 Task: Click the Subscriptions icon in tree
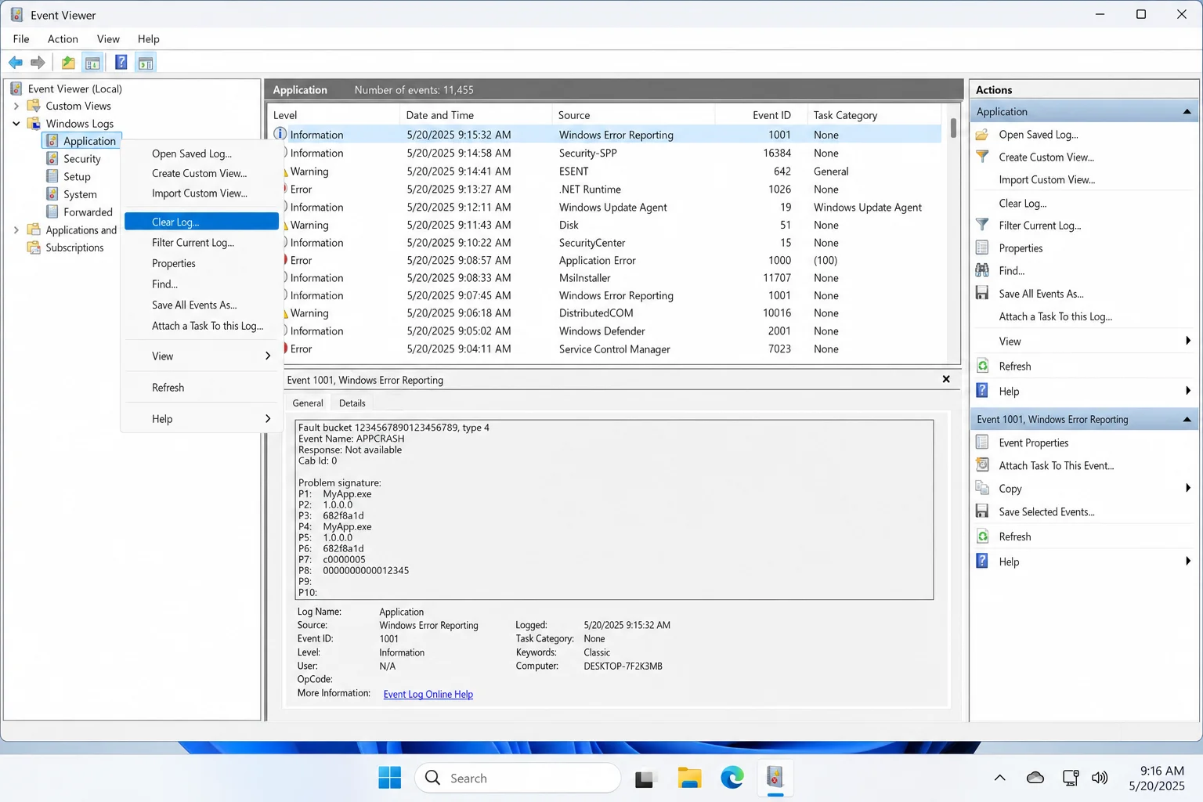pyautogui.click(x=34, y=247)
